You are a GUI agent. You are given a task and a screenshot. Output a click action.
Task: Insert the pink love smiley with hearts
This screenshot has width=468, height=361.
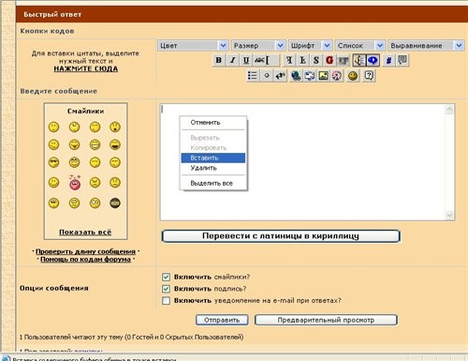pyautogui.click(x=75, y=183)
